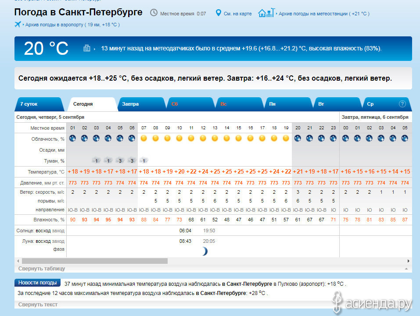Click the clock icon beside Местное время
Screen dimensions: 420x316
pos(154,13)
